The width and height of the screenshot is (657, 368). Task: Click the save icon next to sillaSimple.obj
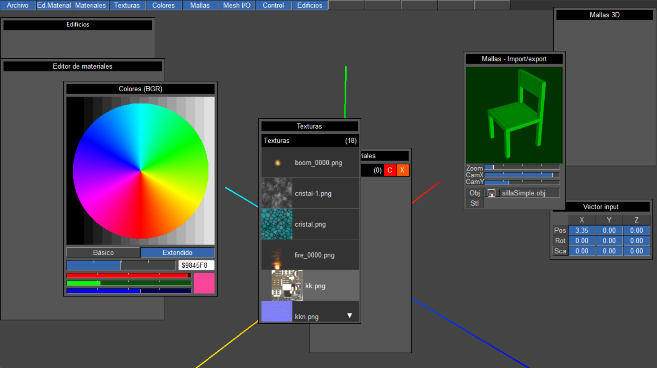[x=491, y=193]
